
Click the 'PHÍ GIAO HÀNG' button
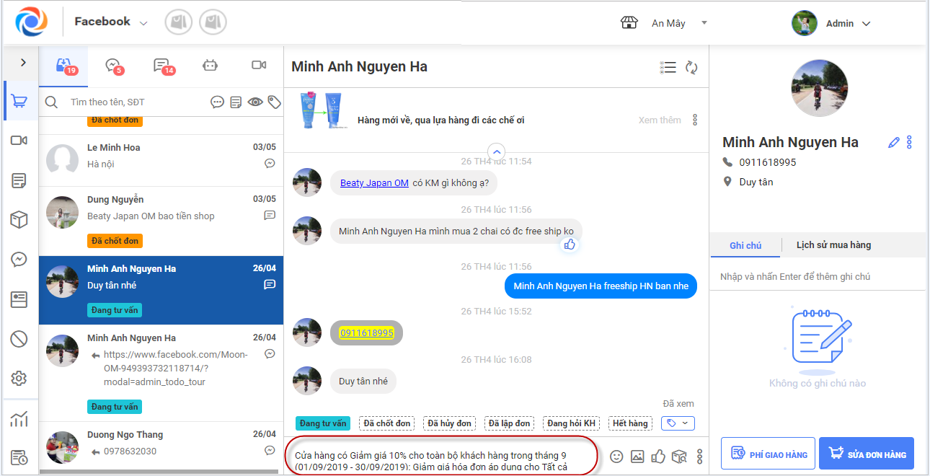tap(768, 454)
